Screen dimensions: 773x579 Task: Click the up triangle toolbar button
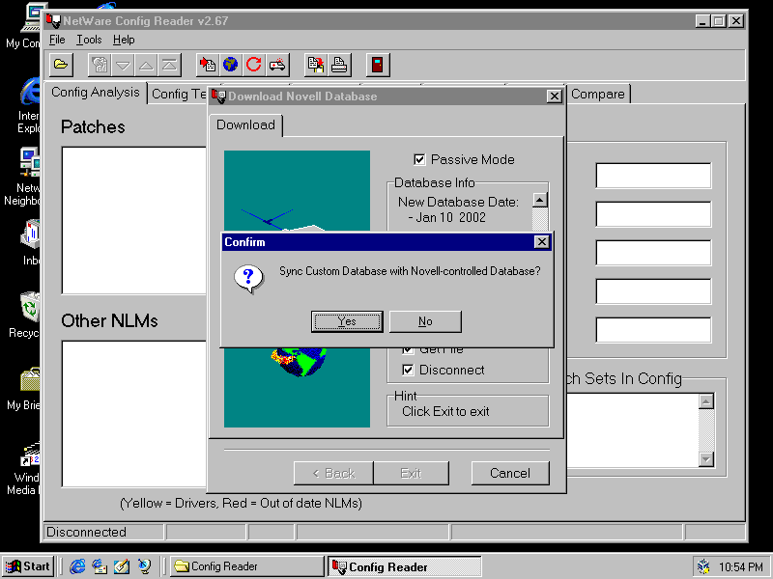(146, 65)
